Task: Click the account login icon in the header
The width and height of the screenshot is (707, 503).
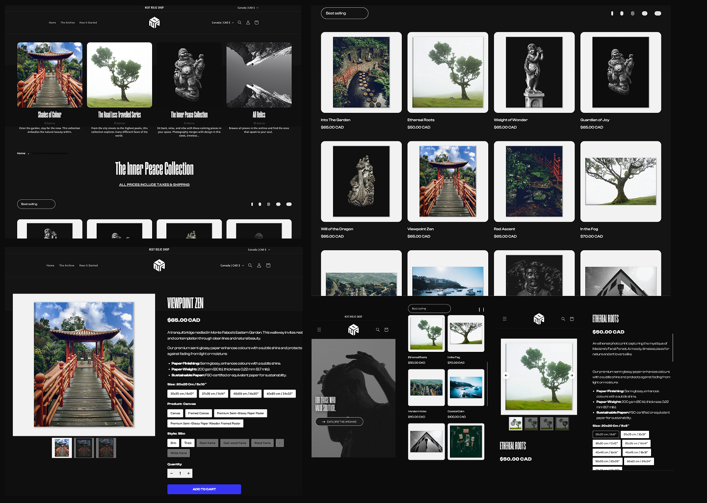Action: click(248, 23)
